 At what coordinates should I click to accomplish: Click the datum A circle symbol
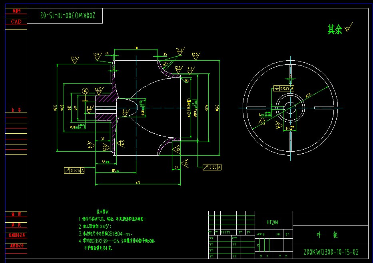point(85,91)
